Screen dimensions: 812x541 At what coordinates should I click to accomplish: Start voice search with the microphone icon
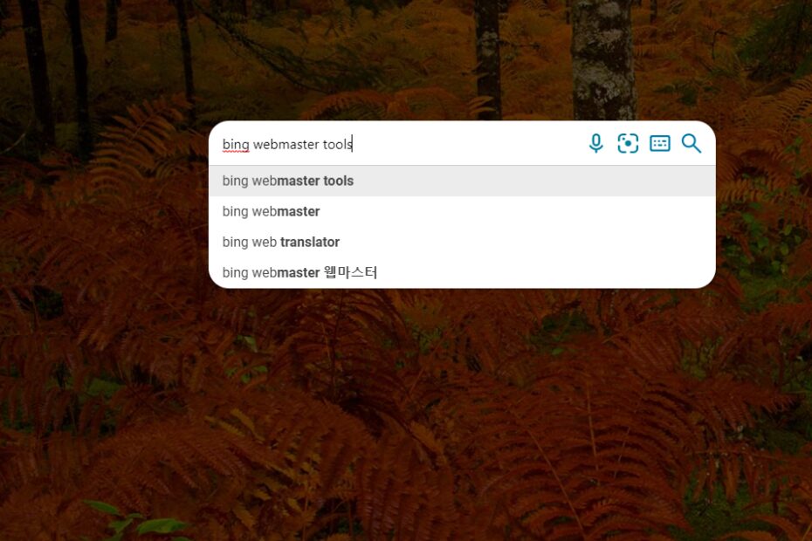point(596,143)
